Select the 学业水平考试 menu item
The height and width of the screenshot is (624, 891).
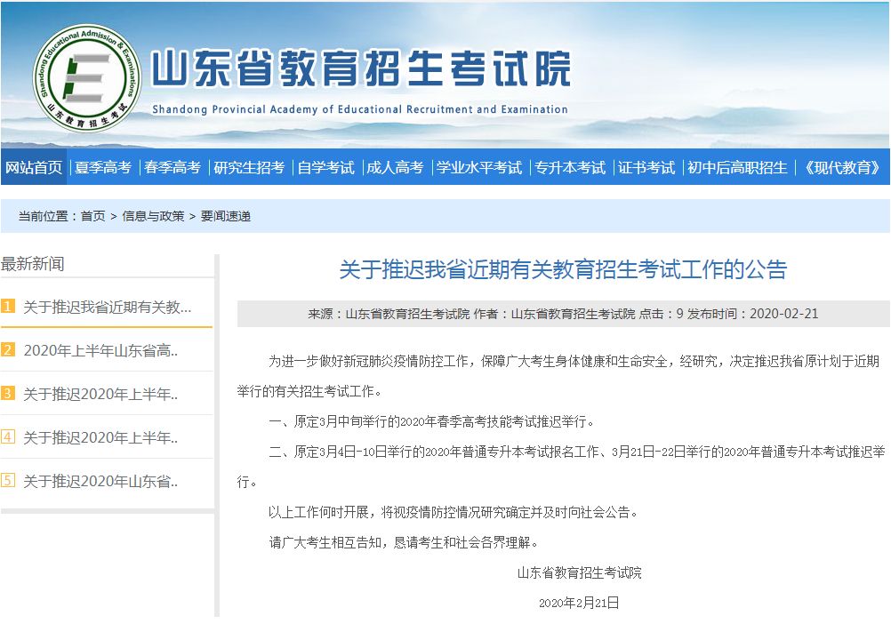(479, 167)
